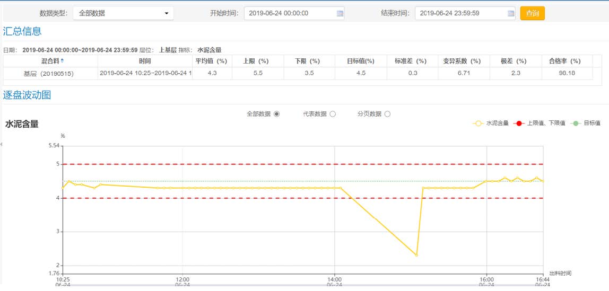This screenshot has height=291, width=609.
Task: Toggle 水泥含量 legend series
Action: tap(491, 124)
